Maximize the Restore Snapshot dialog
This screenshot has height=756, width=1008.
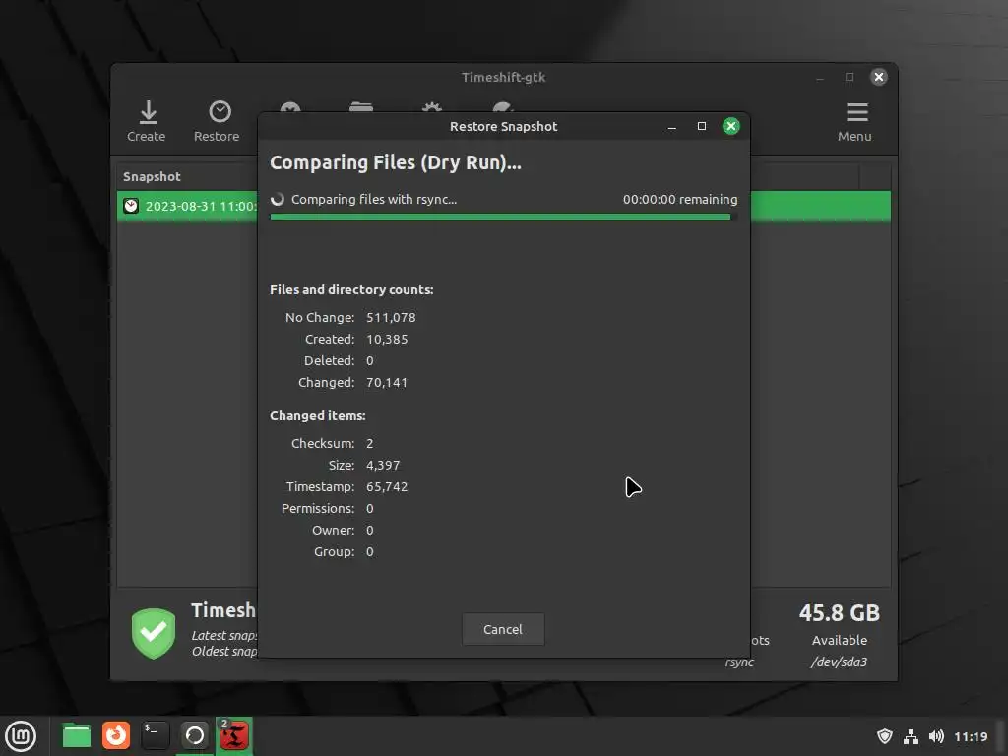click(x=701, y=126)
